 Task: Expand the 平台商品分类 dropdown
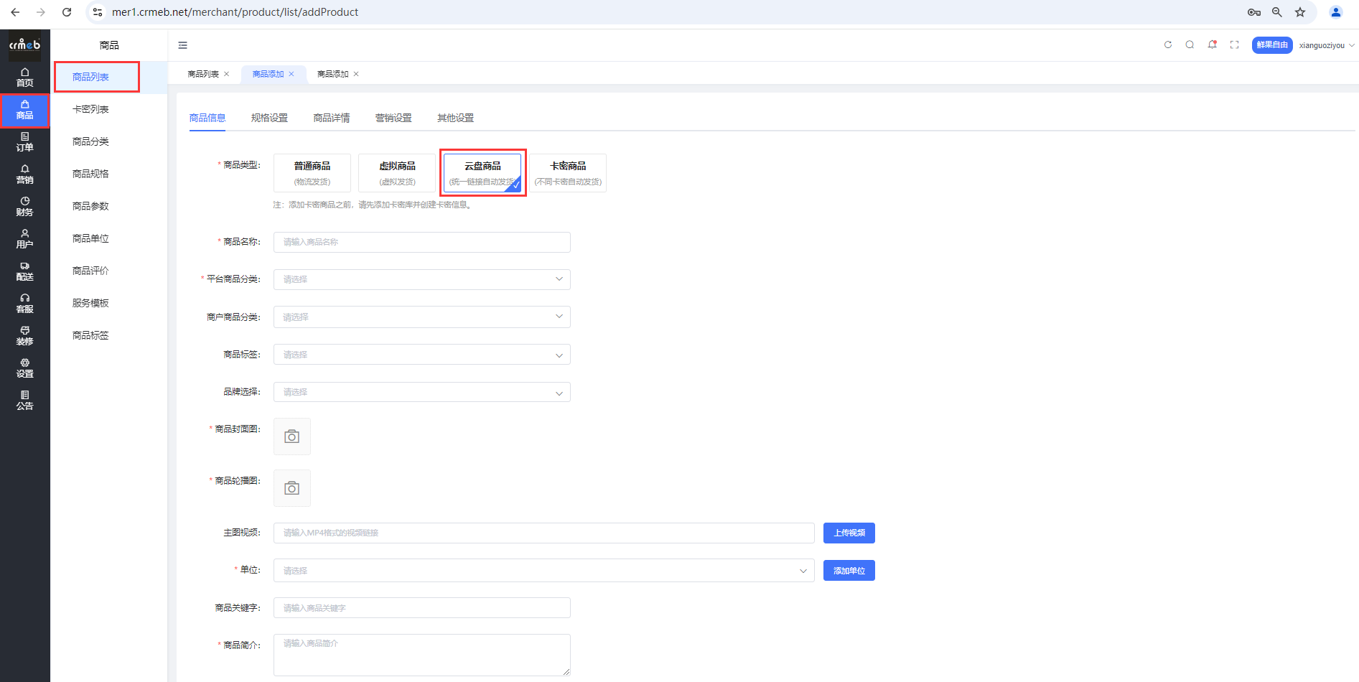pyautogui.click(x=421, y=279)
